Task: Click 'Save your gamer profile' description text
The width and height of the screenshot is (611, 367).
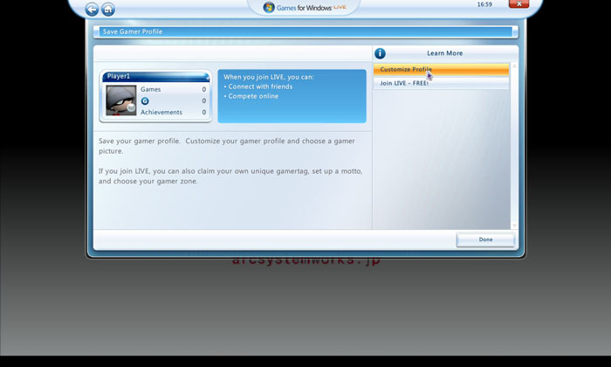Action: coord(227,146)
